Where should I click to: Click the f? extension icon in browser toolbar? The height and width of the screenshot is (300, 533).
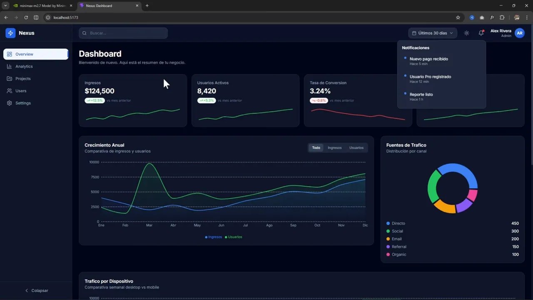coord(492,17)
